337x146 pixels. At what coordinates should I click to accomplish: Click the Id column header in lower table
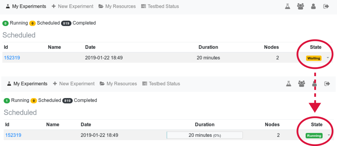click(7, 125)
